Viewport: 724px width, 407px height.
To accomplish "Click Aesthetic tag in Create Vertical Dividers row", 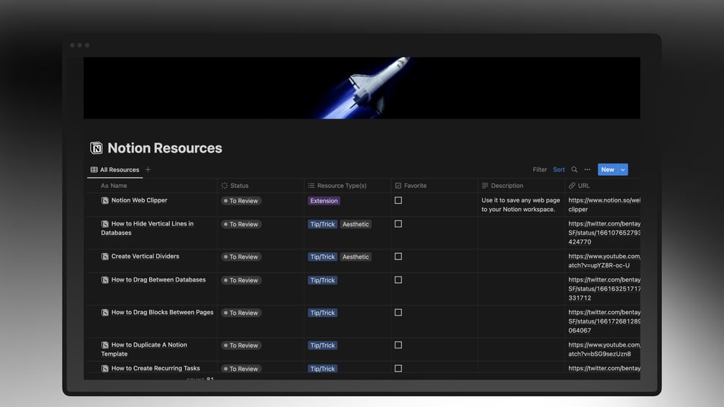I will [356, 257].
